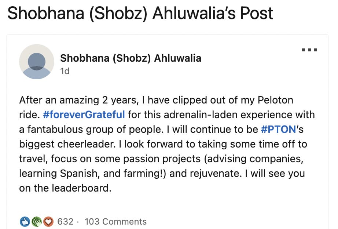Open the 103 Comments link
The image size is (338, 229).
(x=115, y=222)
